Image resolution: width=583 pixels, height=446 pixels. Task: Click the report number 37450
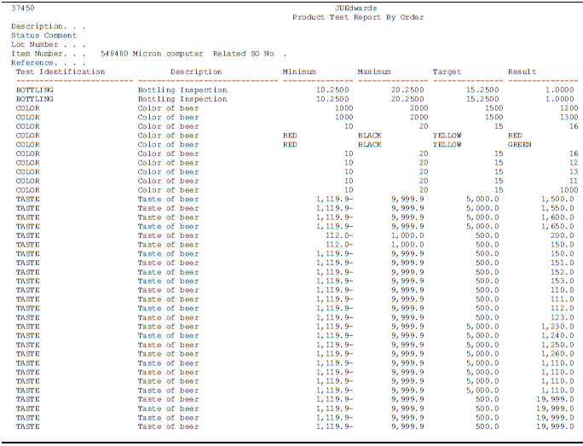(x=23, y=8)
